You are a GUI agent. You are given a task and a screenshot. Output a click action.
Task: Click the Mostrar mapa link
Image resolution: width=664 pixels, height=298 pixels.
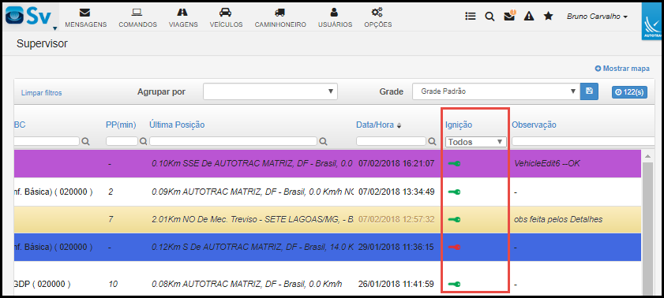coord(622,69)
